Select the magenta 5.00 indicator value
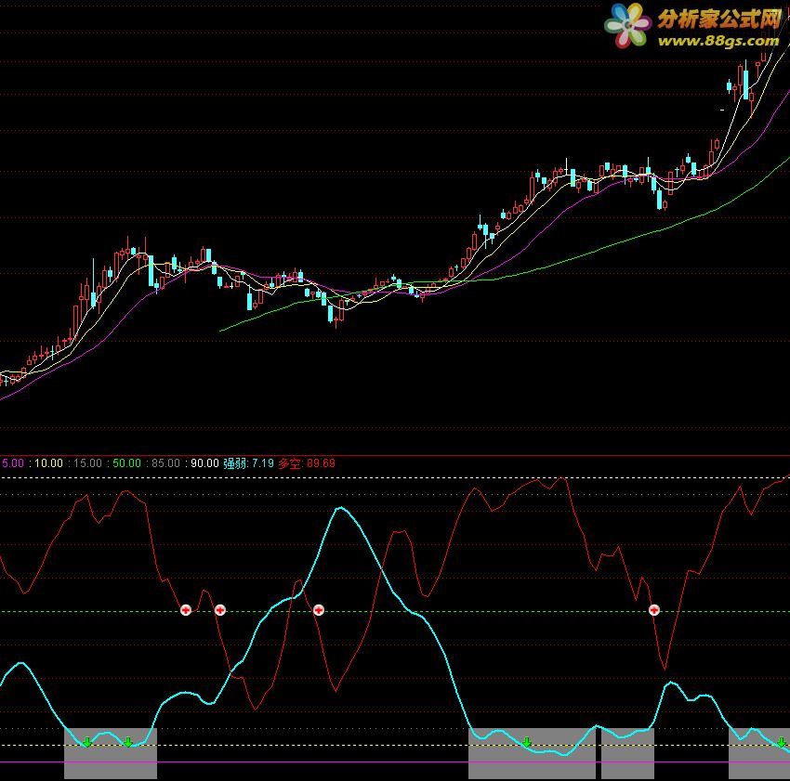The width and height of the screenshot is (790, 781). (x=13, y=463)
